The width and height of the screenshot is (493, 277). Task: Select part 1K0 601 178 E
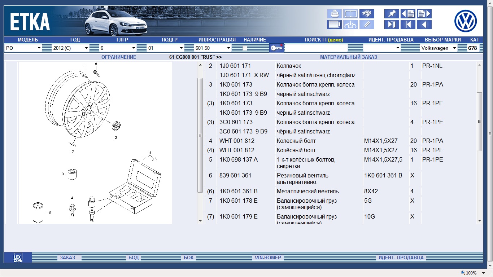coord(239,201)
